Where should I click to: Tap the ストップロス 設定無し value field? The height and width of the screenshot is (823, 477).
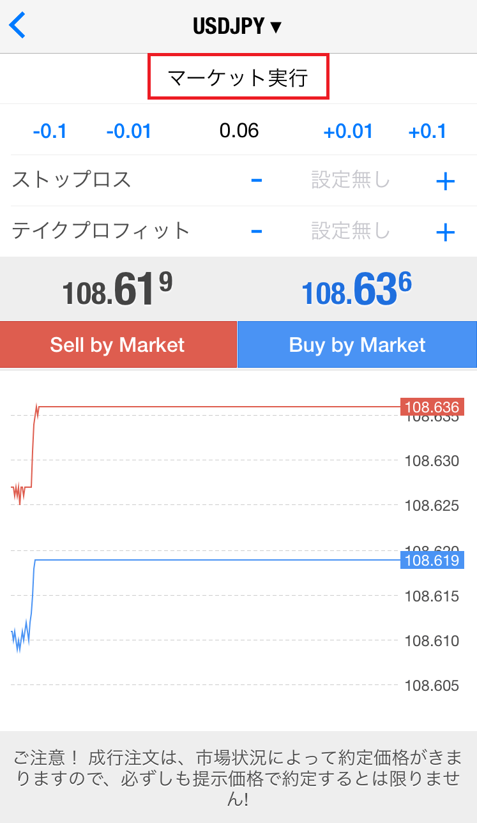[351, 180]
